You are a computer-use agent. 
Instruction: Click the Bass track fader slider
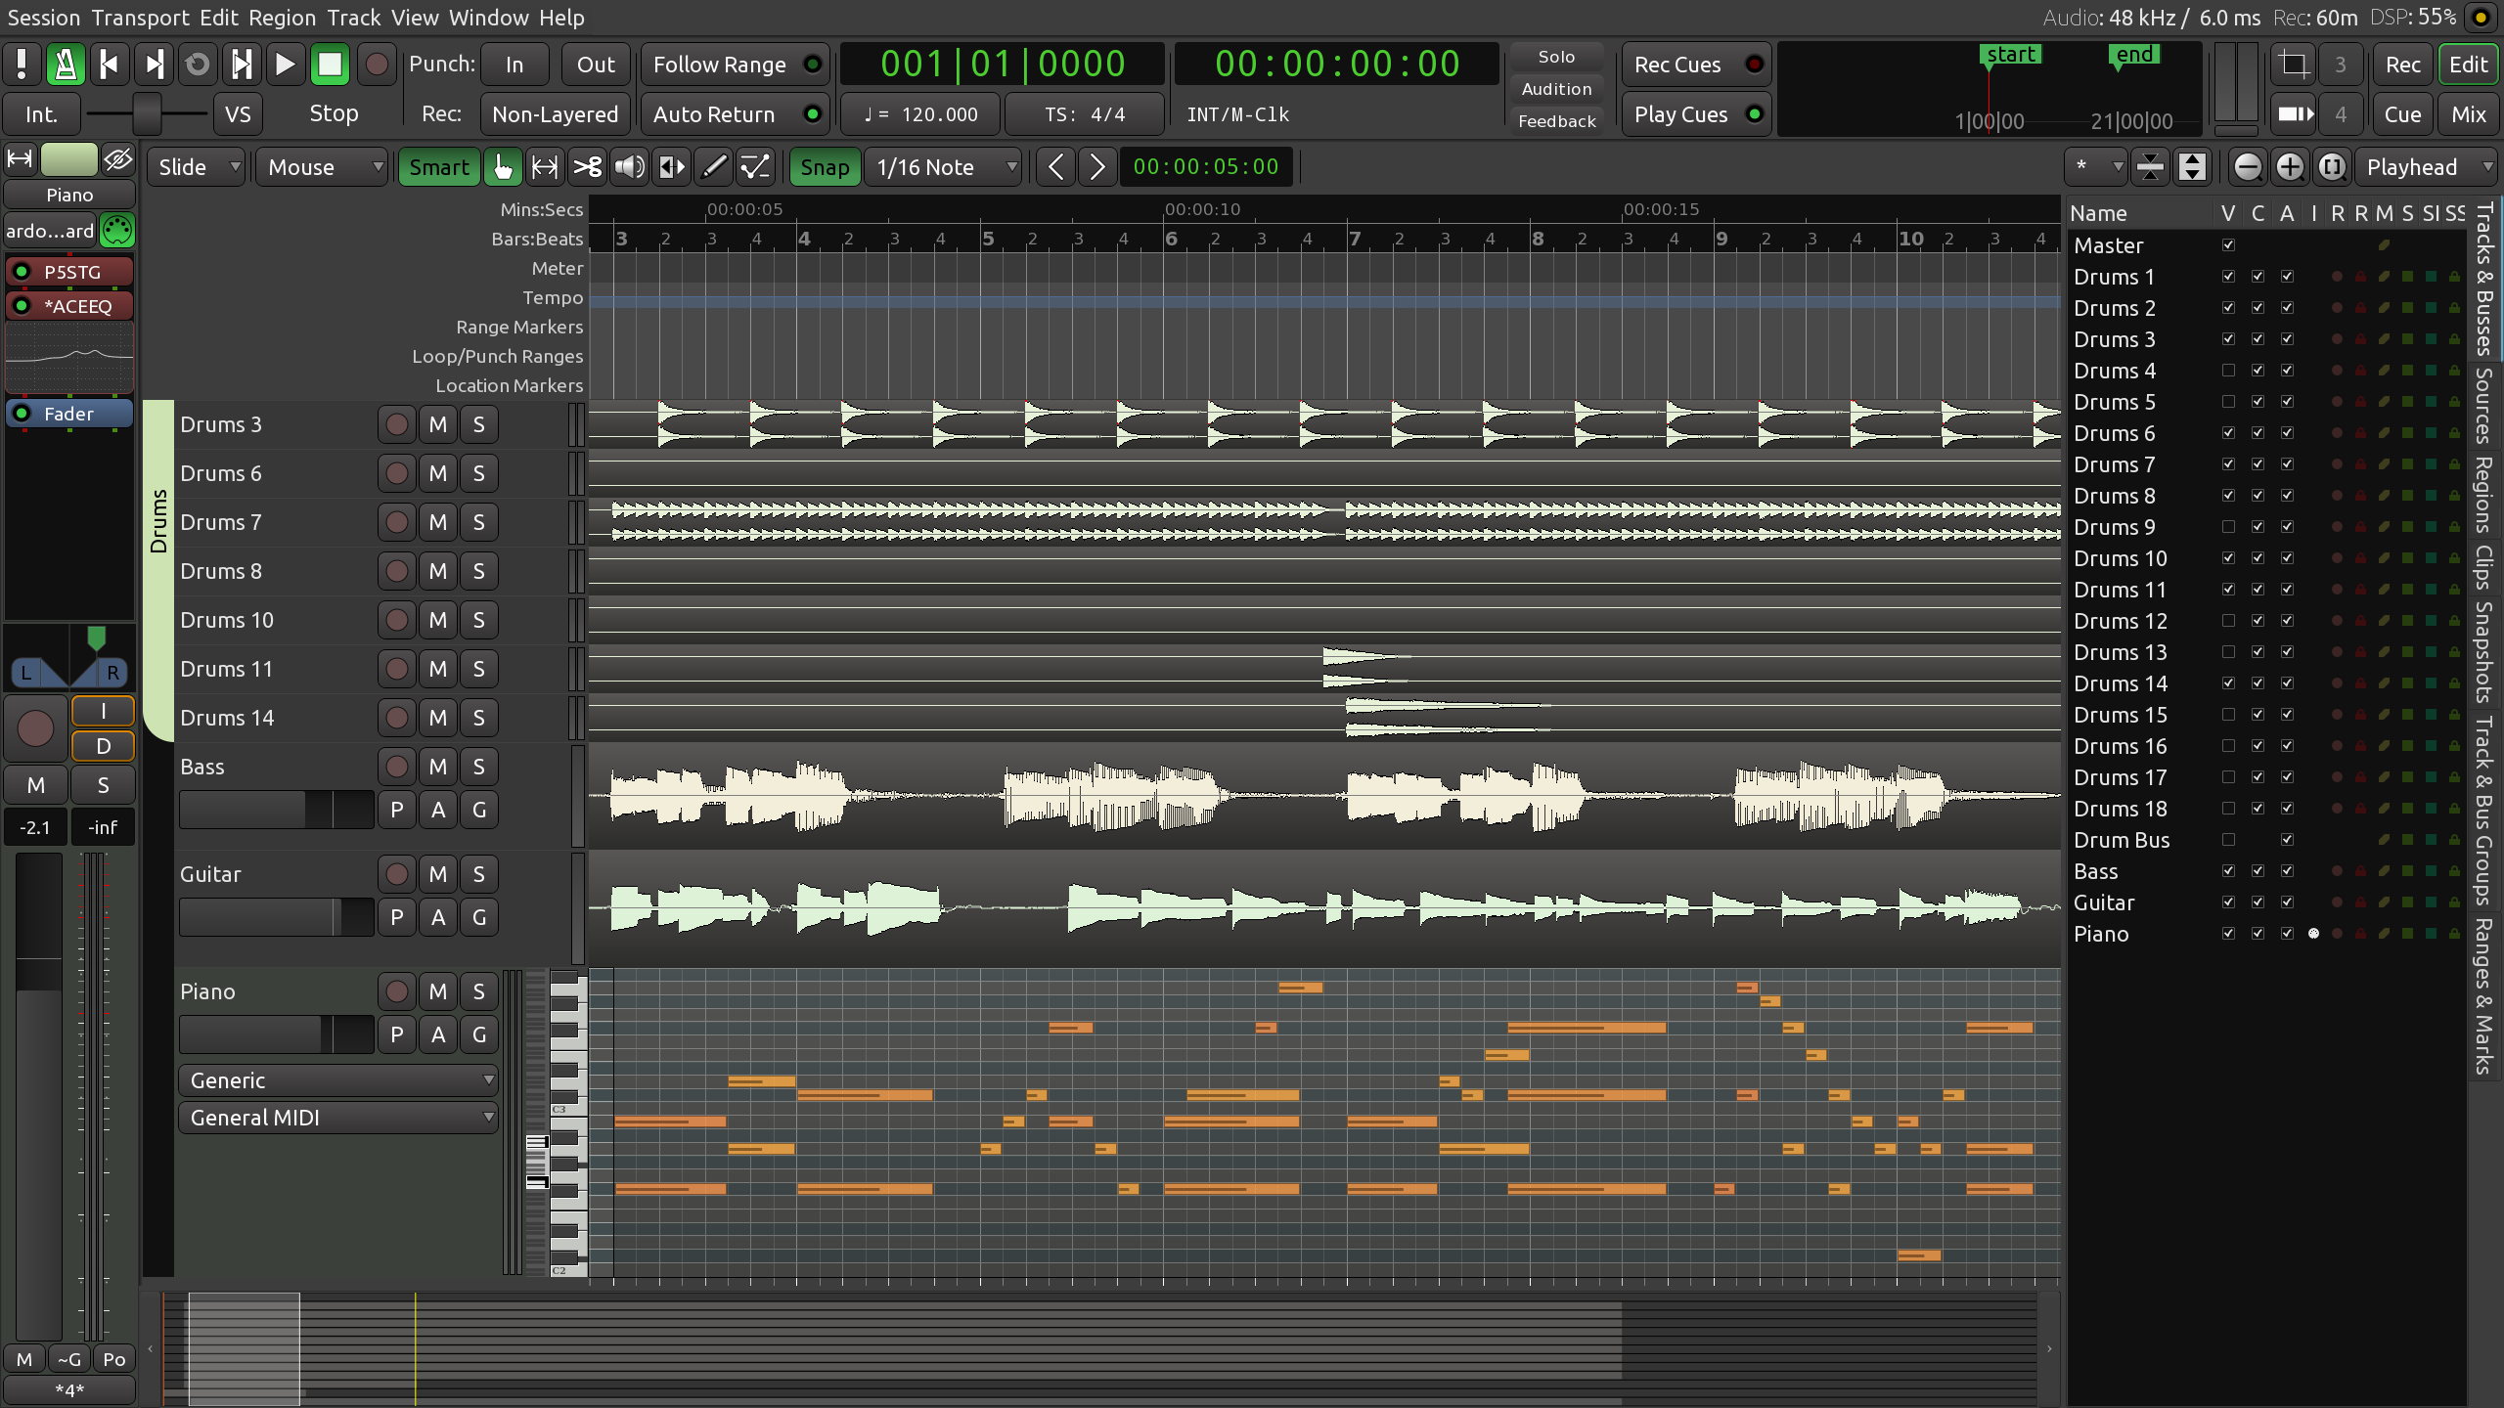[x=277, y=810]
